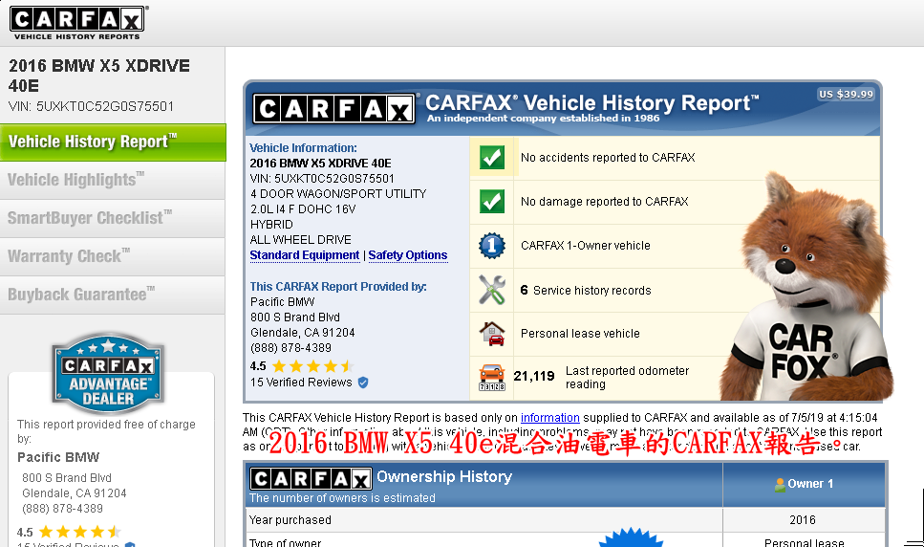Viewport: 924px width, 547px height.
Task: Click 'This CARFAX Report Provided by:' heading
Action: pos(338,287)
